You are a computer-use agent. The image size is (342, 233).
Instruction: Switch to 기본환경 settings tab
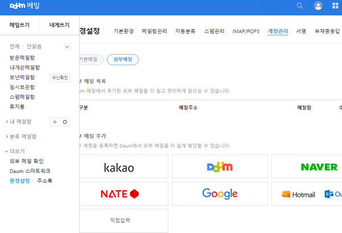[124, 31]
